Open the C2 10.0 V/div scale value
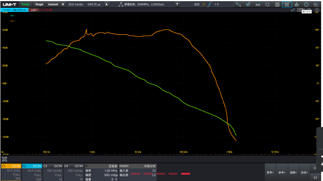323x181 pixels. coord(35,171)
